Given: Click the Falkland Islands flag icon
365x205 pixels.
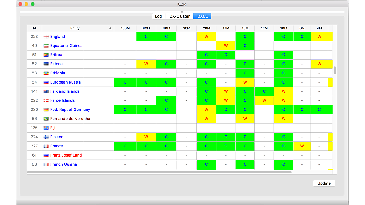Looking at the screenshot, I should [x=46, y=91].
